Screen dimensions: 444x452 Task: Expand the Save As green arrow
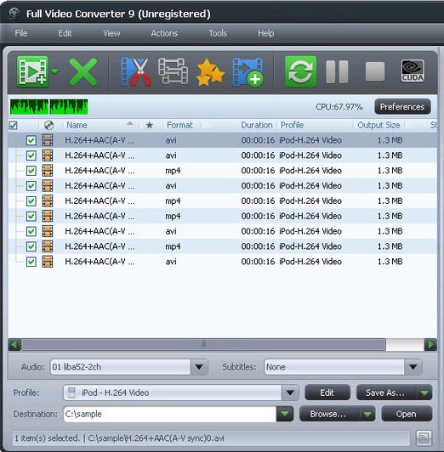424,393
